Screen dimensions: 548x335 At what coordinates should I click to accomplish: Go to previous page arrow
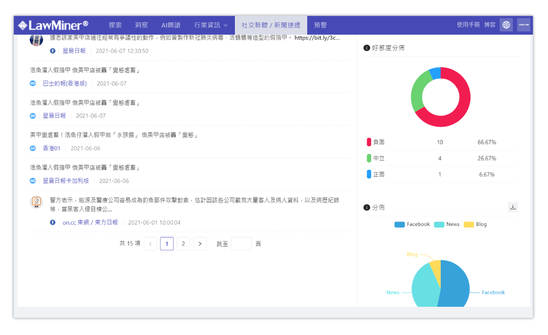tap(150, 244)
